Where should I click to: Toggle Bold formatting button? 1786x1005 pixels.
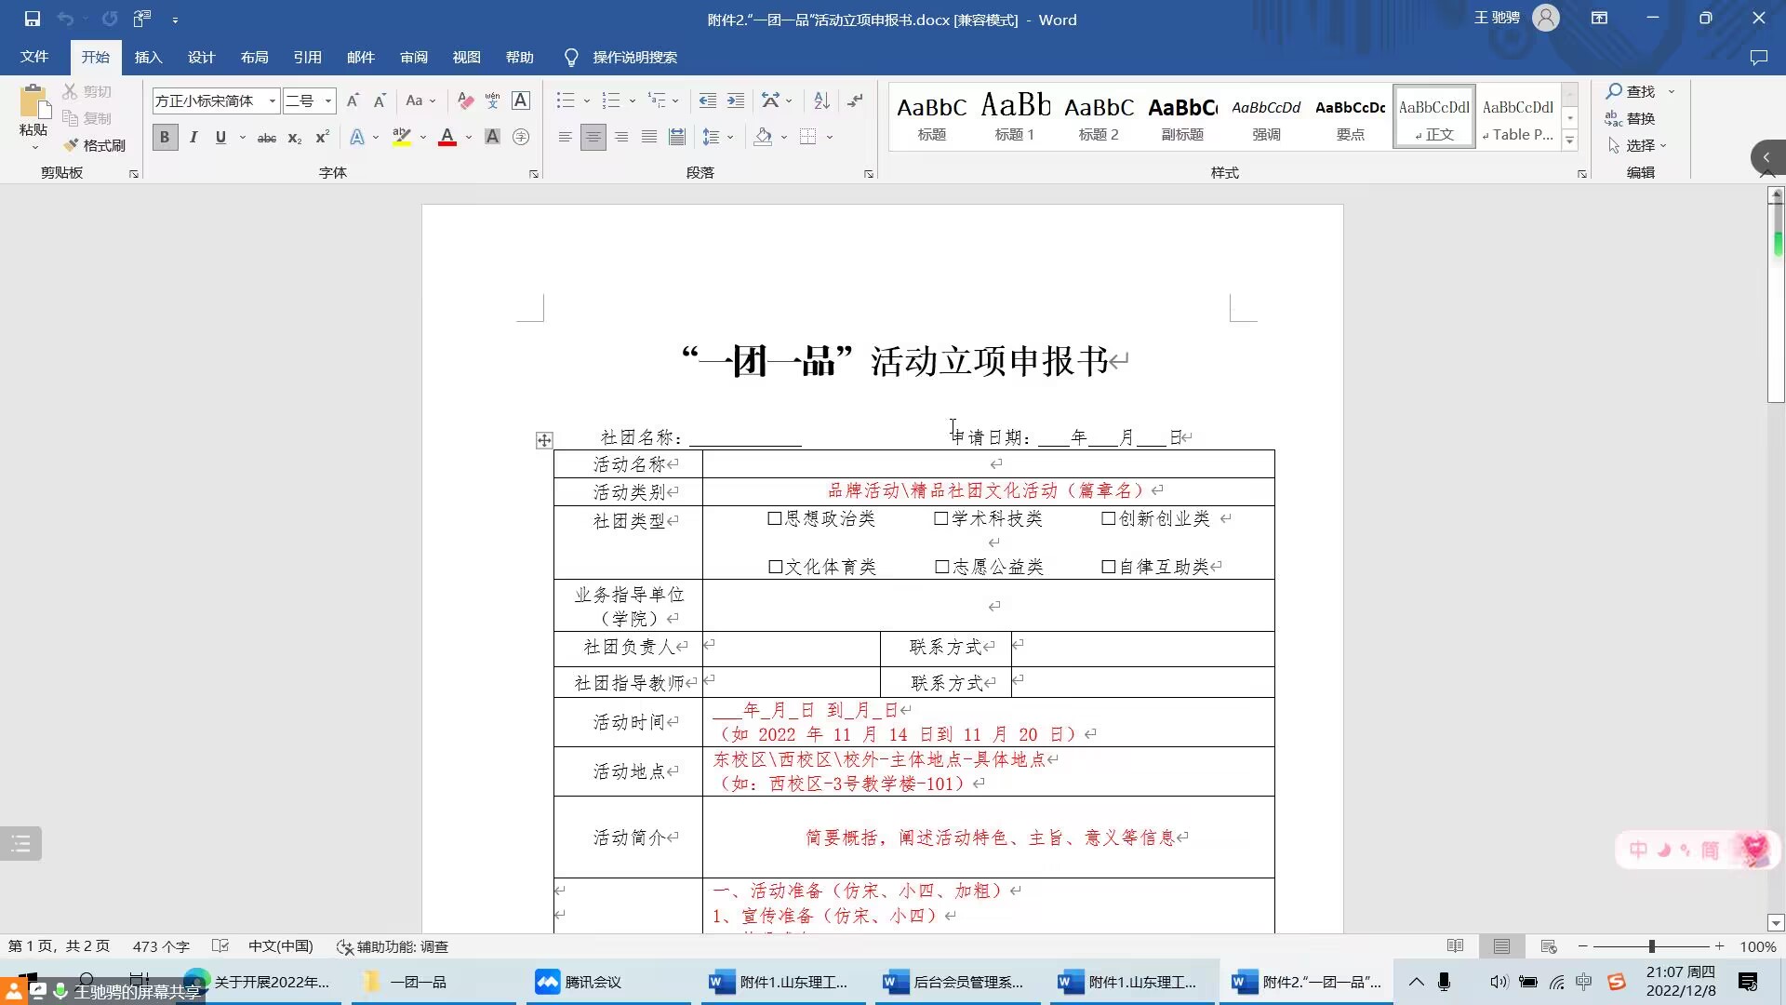[165, 138]
